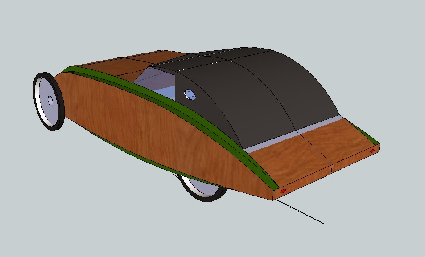Click the white background area above the car
Screen dimensions: 425x257
pyautogui.click(x=223, y=22)
